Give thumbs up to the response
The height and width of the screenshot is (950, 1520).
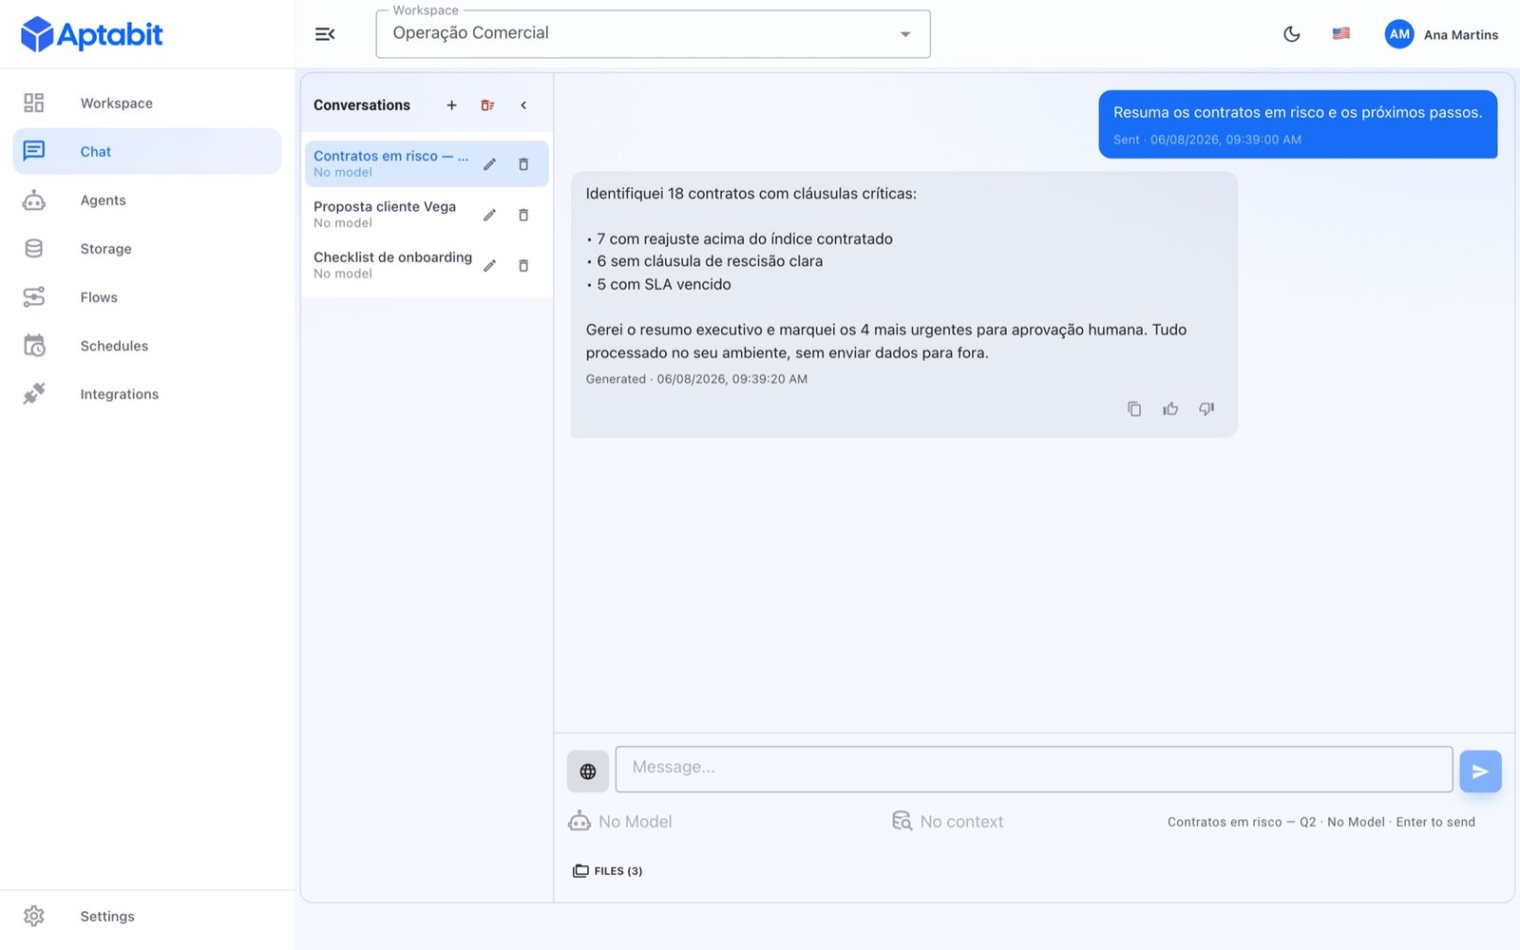(x=1170, y=408)
